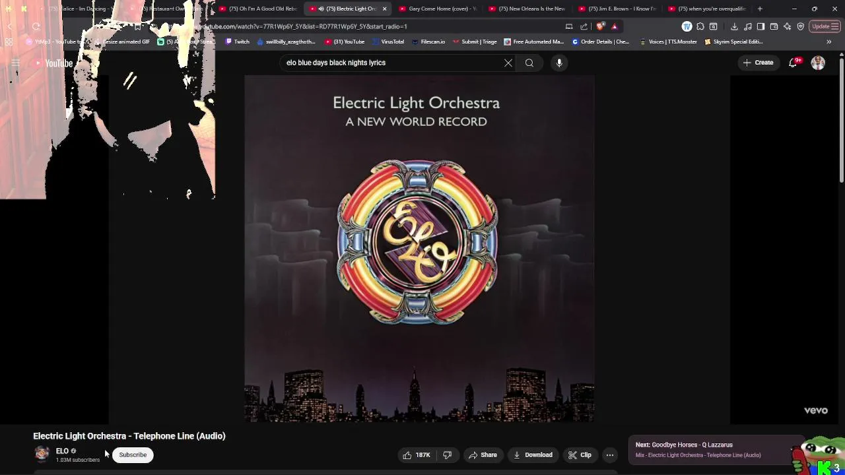The height and width of the screenshot is (475, 845).
Task: Open 'Resize animated GIF' bookmark
Action: tap(122, 42)
